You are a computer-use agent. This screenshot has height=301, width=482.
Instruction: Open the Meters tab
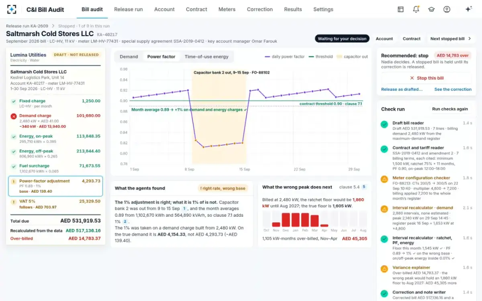(227, 9)
